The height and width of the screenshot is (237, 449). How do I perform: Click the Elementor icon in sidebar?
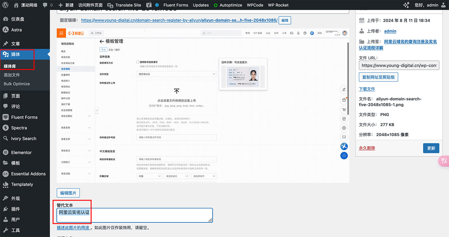(6, 153)
